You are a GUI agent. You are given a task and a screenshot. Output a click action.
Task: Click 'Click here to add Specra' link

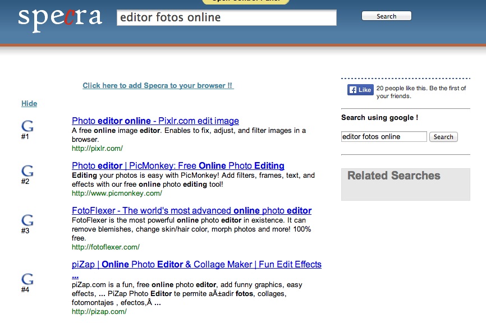(158, 86)
